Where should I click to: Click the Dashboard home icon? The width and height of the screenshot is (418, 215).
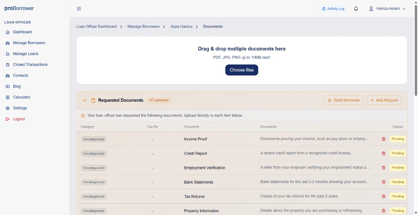7,32
